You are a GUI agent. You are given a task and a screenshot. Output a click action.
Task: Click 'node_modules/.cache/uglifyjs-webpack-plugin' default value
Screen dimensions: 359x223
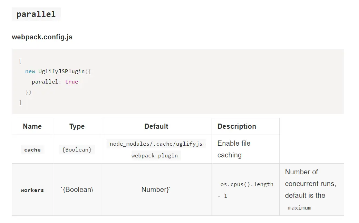[x=156, y=150]
